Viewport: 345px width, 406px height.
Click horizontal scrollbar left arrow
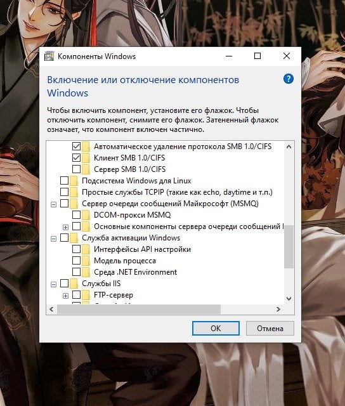point(52,309)
